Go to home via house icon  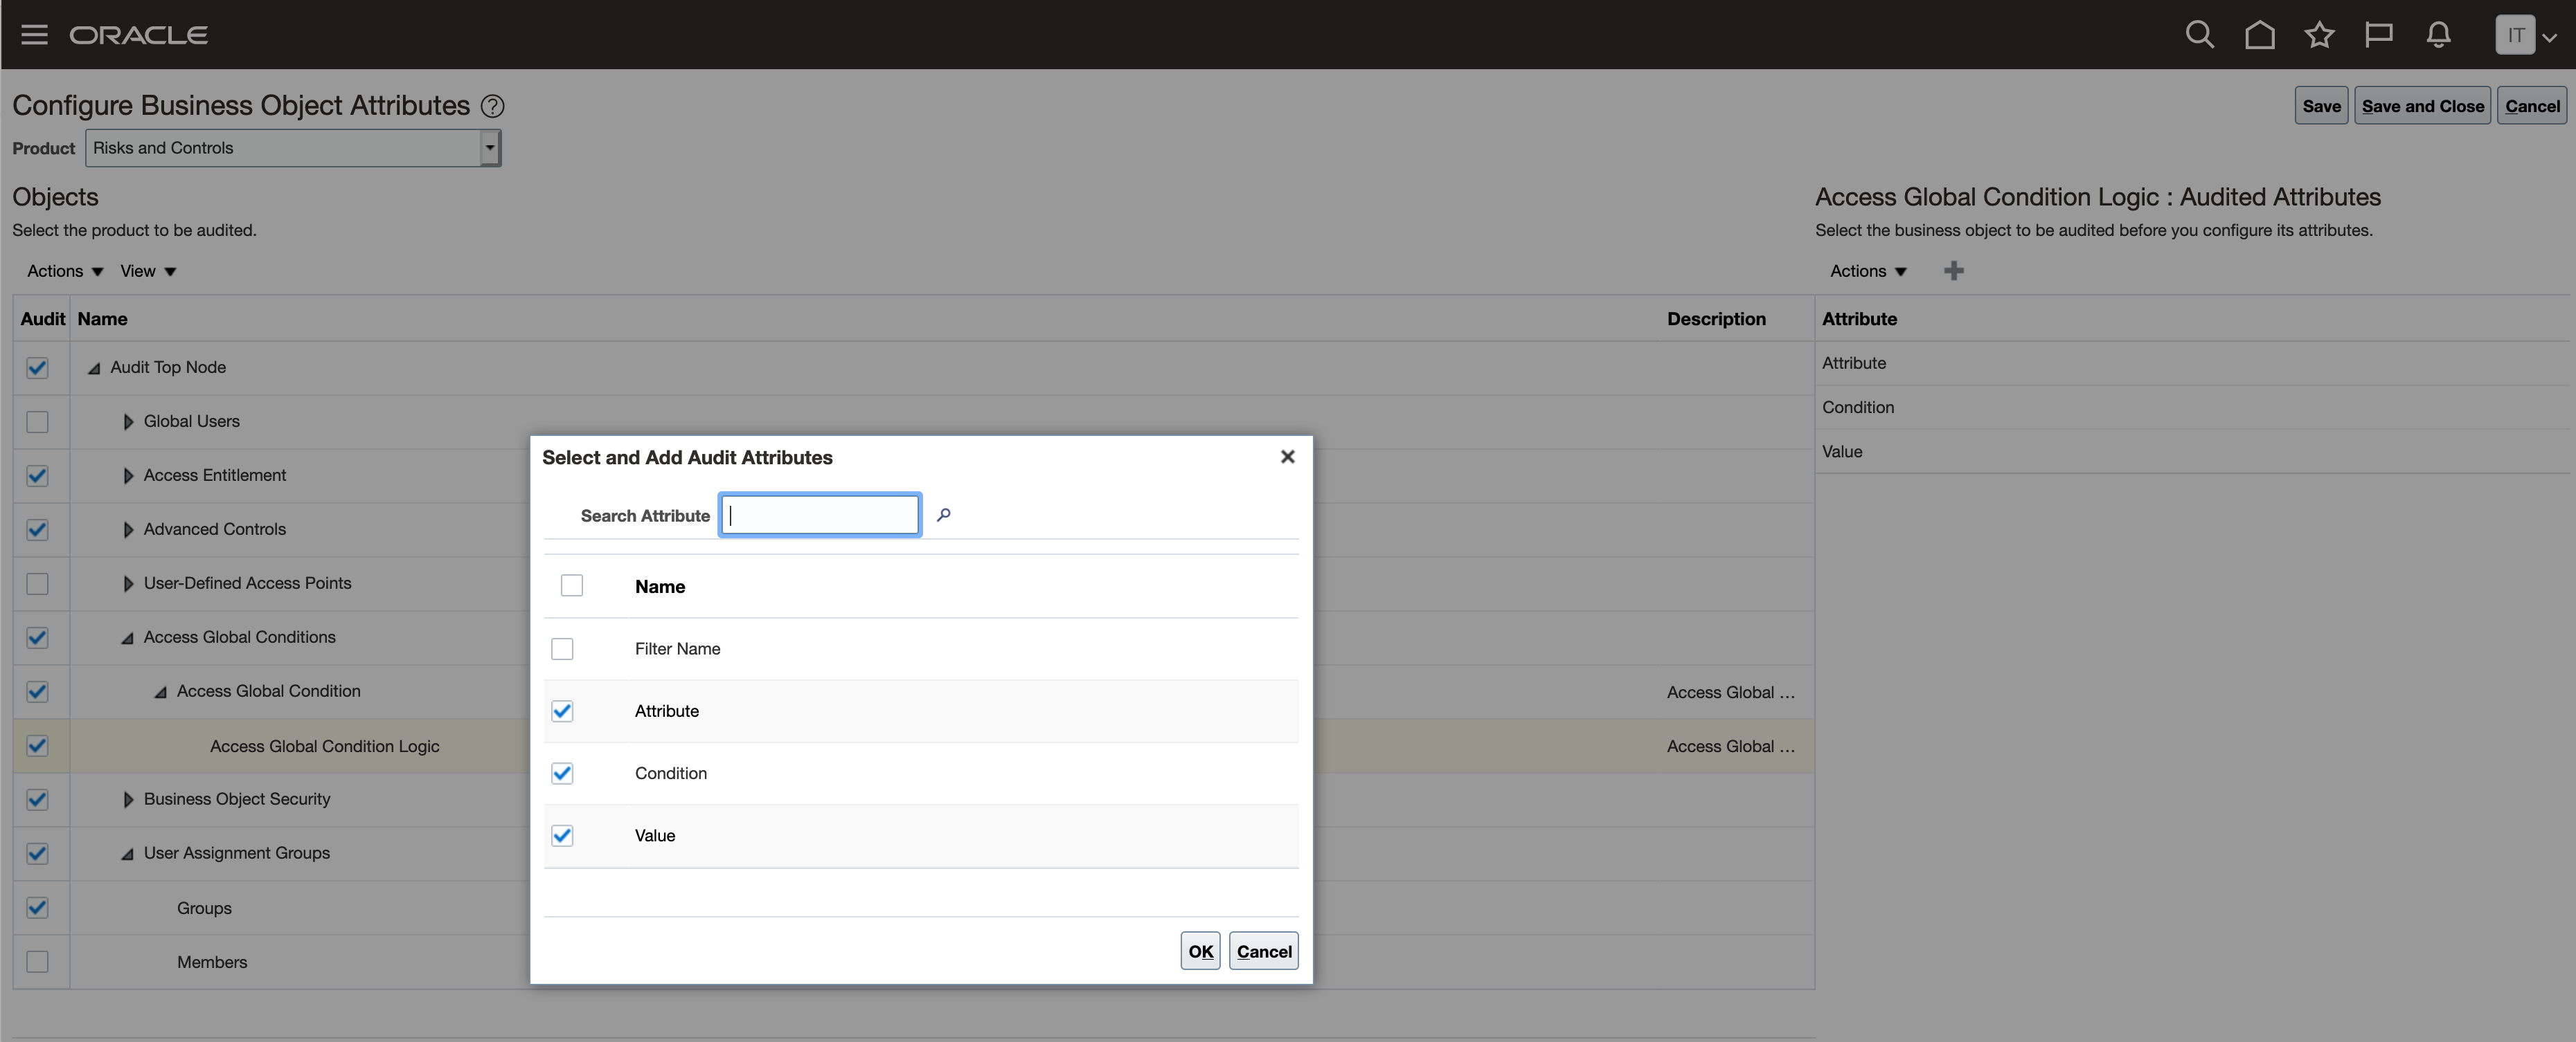coord(2259,35)
